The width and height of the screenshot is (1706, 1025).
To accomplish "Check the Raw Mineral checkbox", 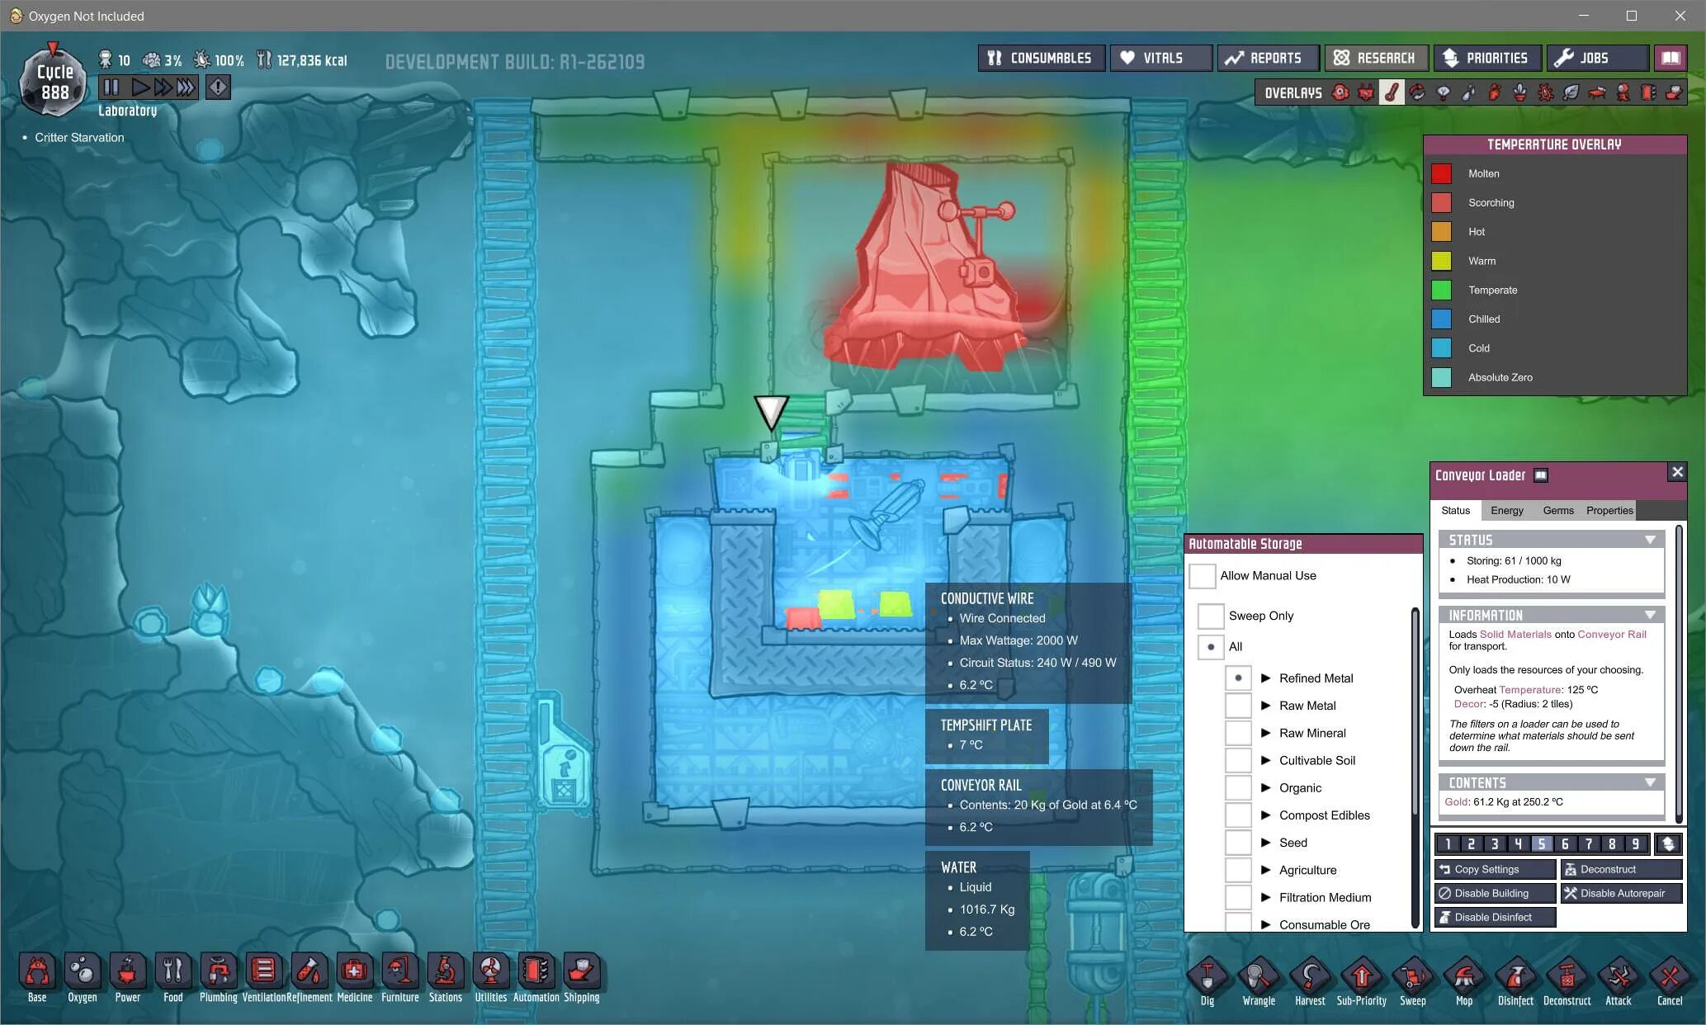I will pos(1238,733).
